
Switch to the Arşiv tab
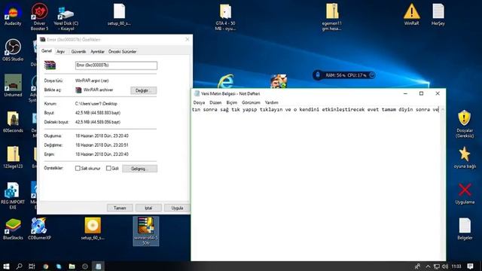pyautogui.click(x=60, y=52)
